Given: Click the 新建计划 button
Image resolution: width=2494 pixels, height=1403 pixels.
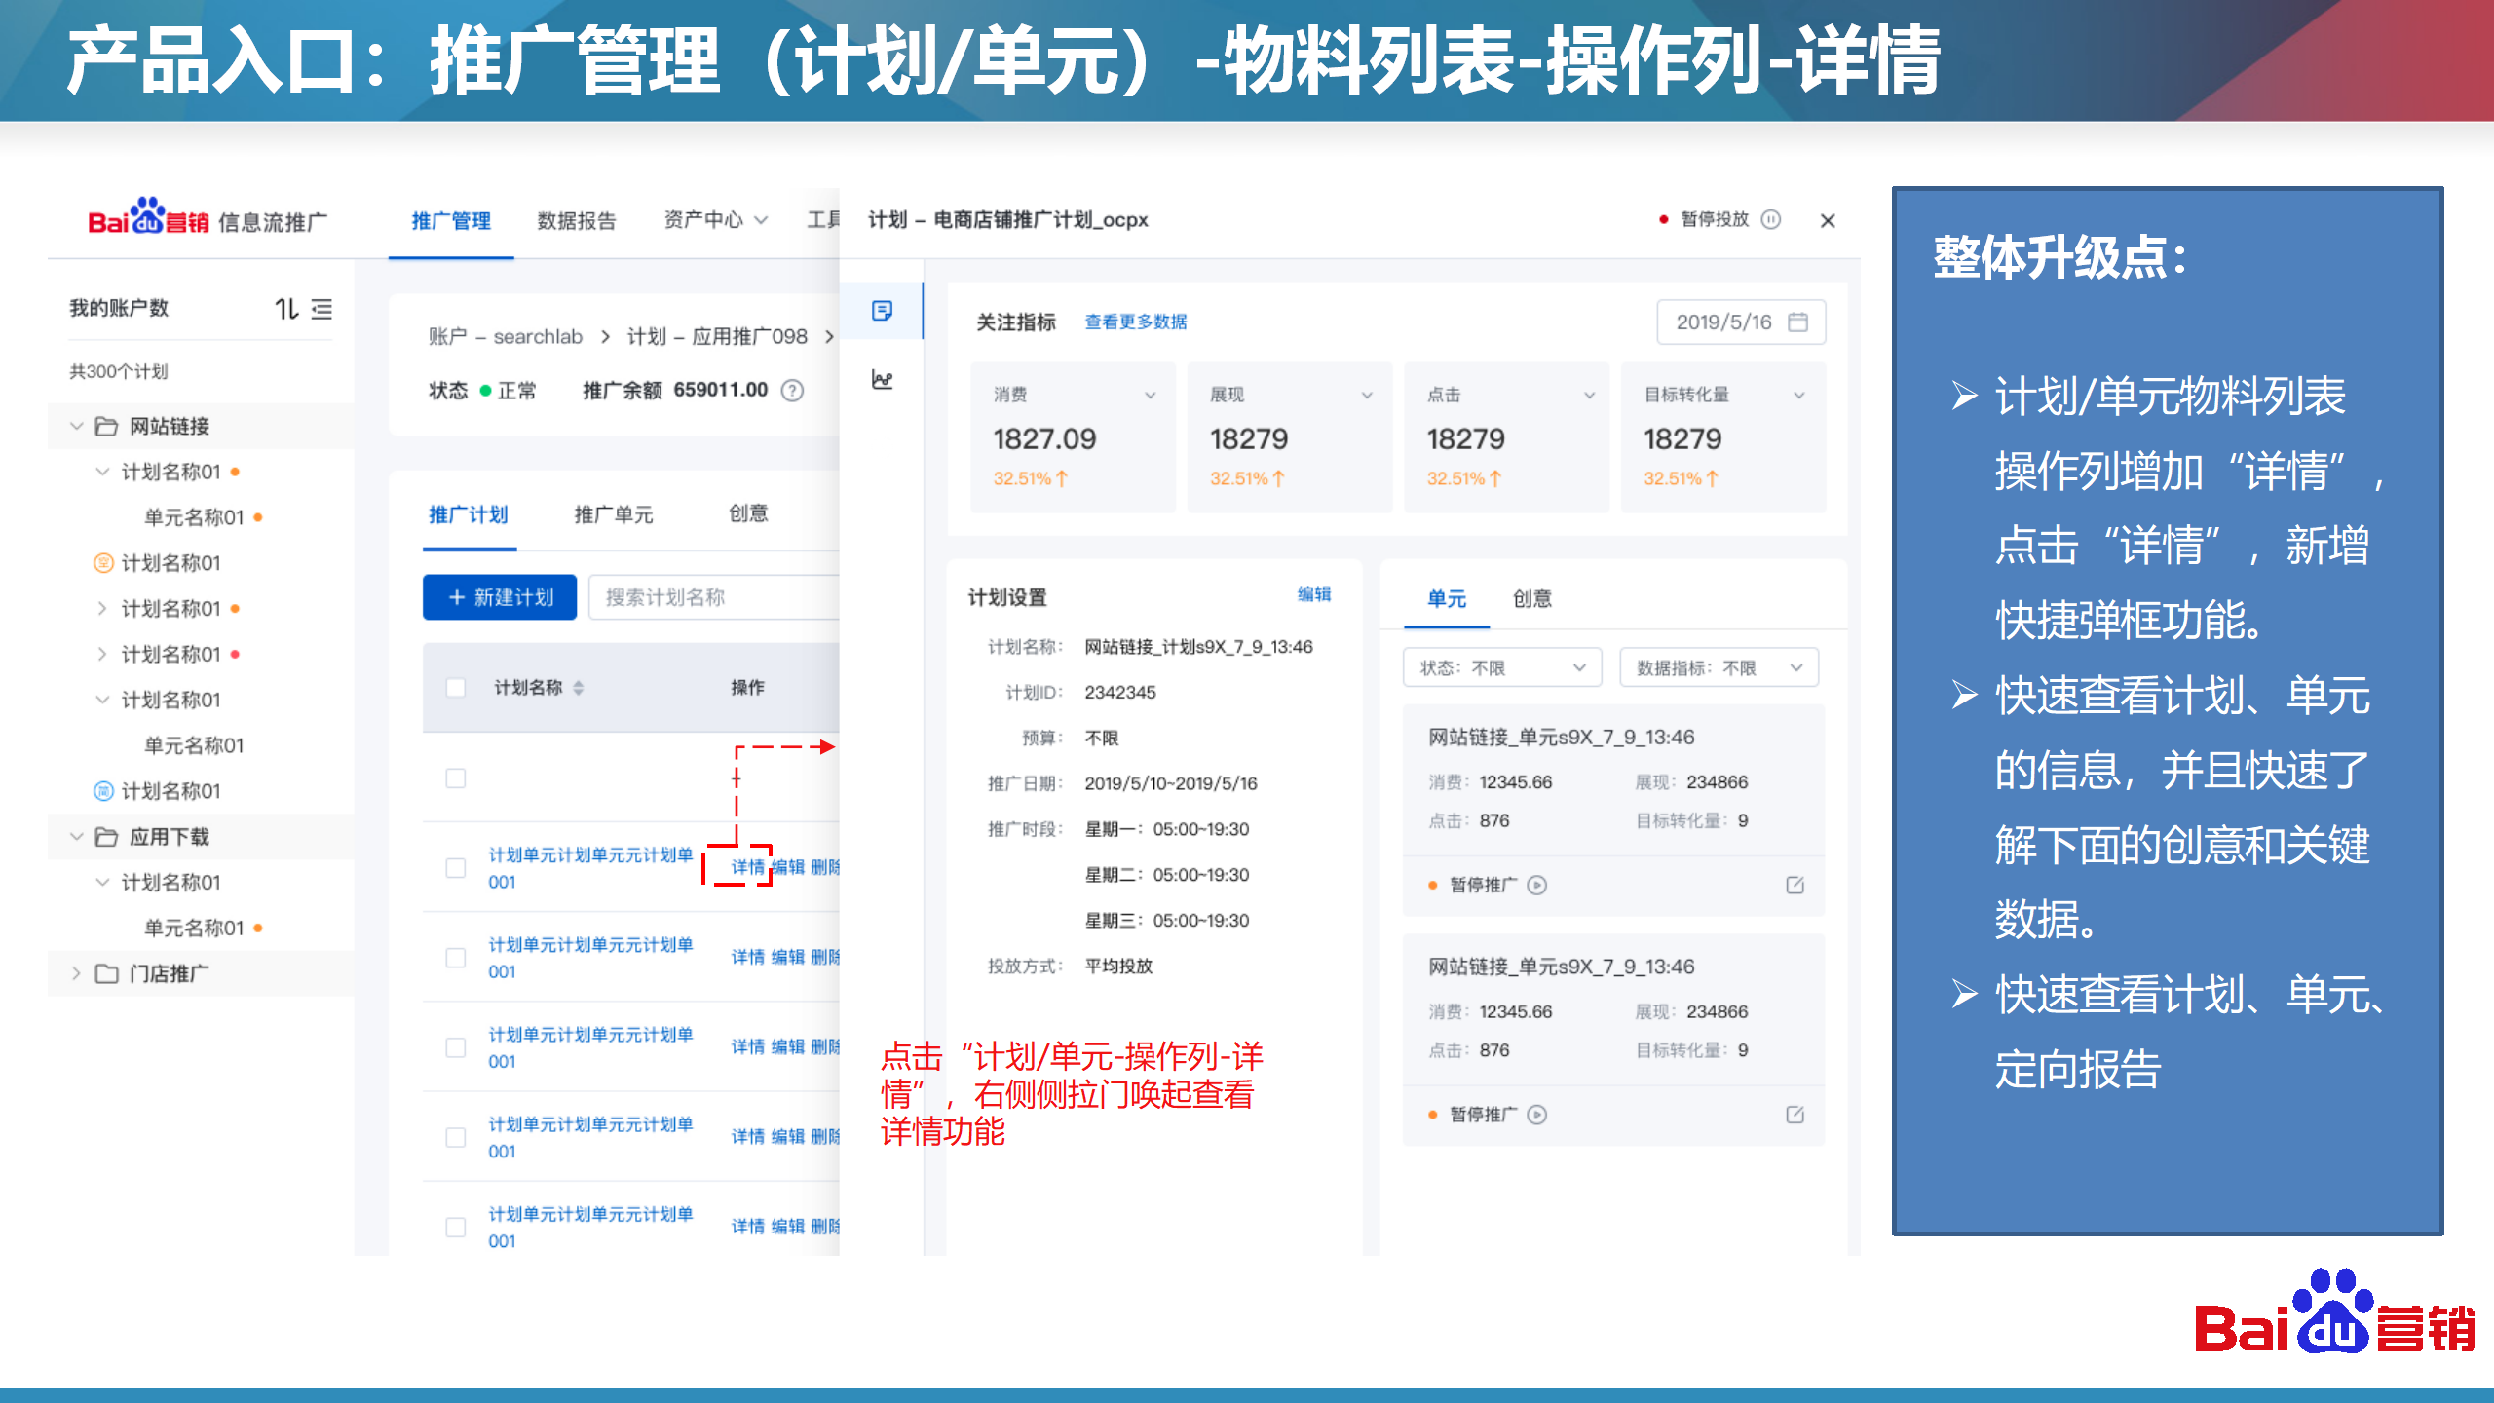Looking at the screenshot, I should pos(500,597).
